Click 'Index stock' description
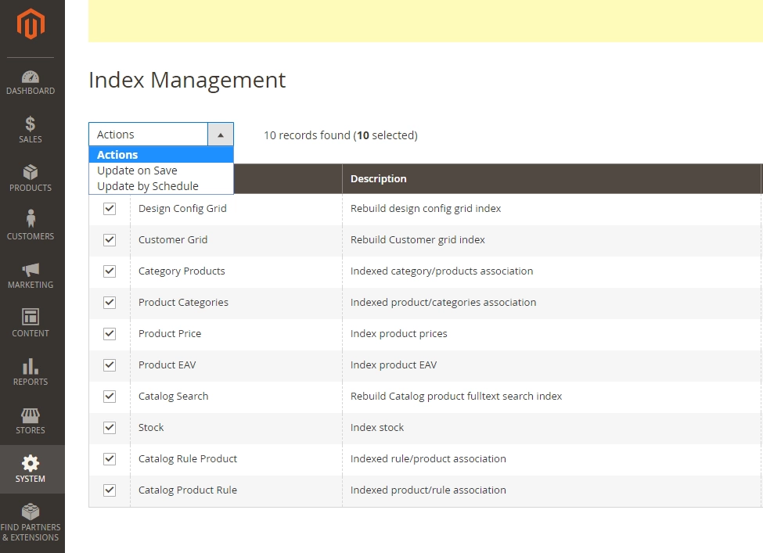This screenshot has width=763, height=553. [377, 428]
